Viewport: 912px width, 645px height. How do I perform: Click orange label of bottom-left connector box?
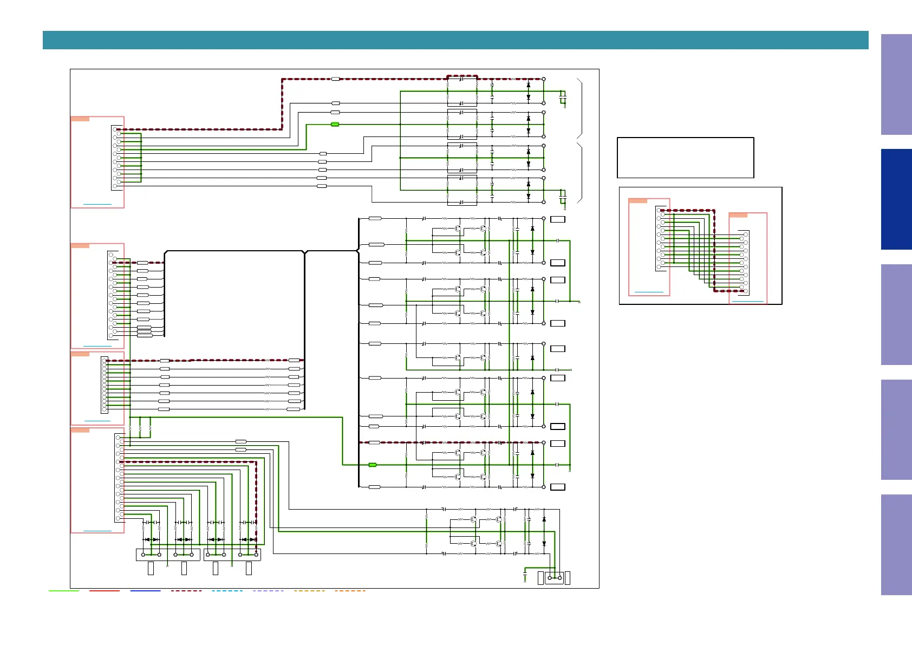[80, 431]
